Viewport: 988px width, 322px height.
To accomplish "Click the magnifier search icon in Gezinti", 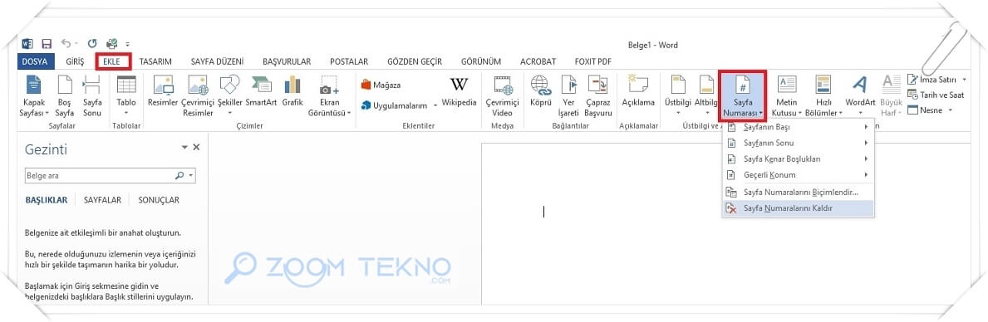I will [x=179, y=176].
